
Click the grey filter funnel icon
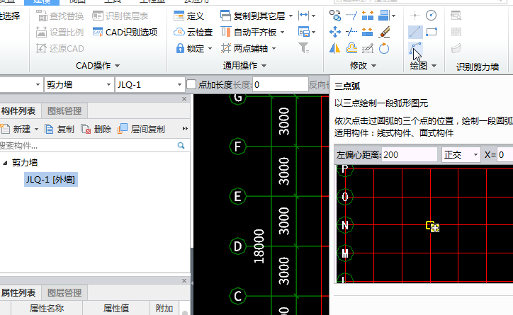[303, 48]
